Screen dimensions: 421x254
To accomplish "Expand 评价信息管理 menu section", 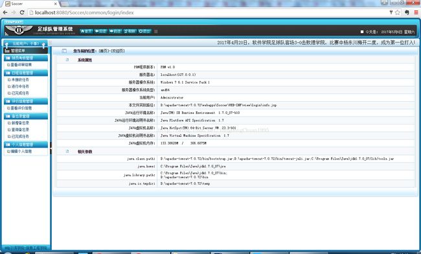I will 26,101.
